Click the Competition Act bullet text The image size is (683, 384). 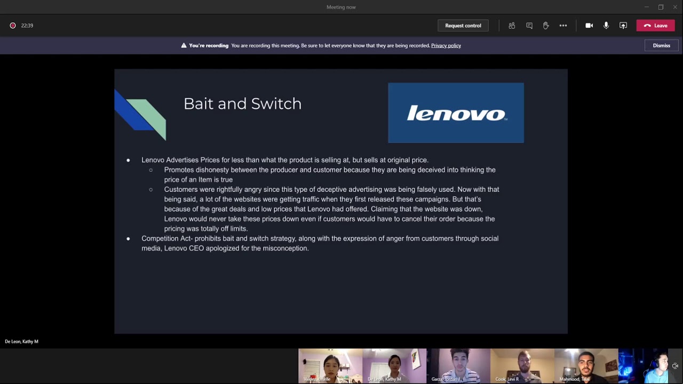(320, 243)
